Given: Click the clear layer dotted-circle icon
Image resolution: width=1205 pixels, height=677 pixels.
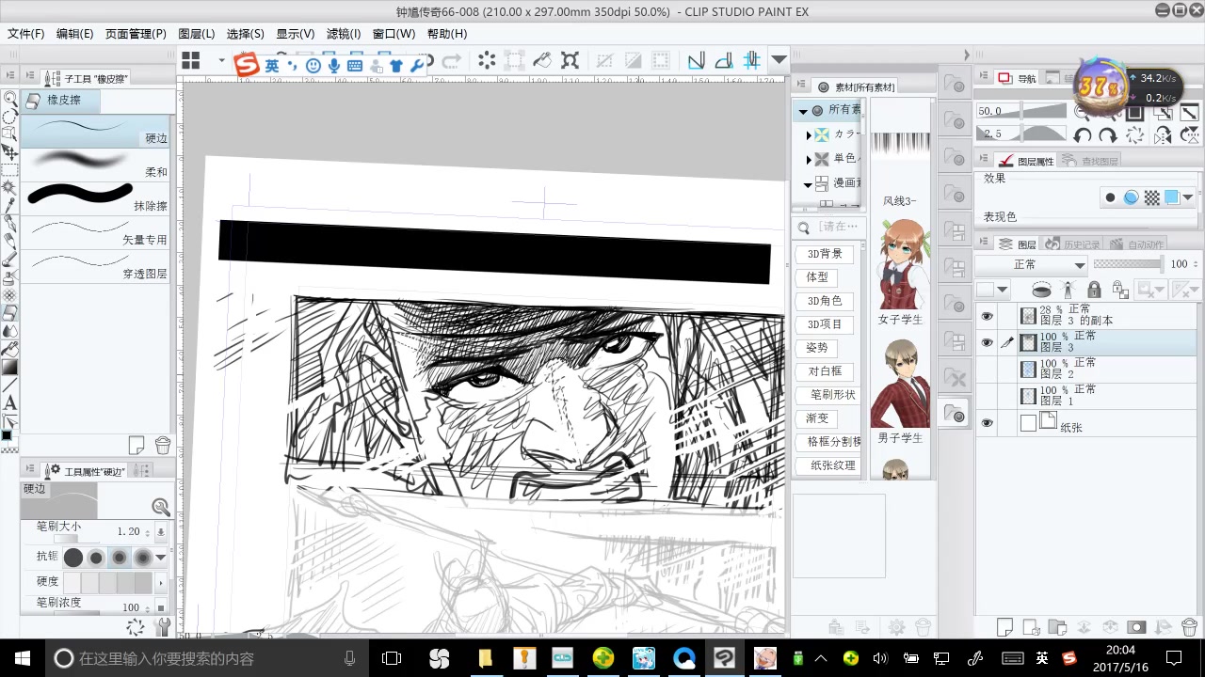Looking at the screenshot, I should [x=487, y=61].
